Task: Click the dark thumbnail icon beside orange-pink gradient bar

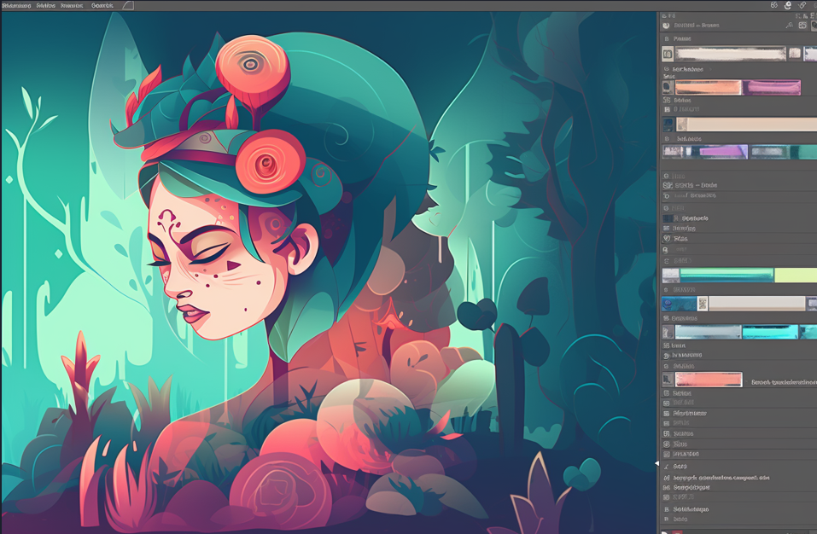Action: [x=668, y=88]
